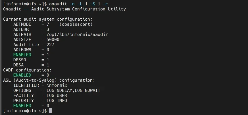Click the terminal cursor at the last prompt
248x115 pixels.
tap(50, 111)
